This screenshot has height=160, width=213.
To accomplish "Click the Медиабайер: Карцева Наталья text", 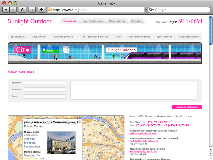I will 148,149.
